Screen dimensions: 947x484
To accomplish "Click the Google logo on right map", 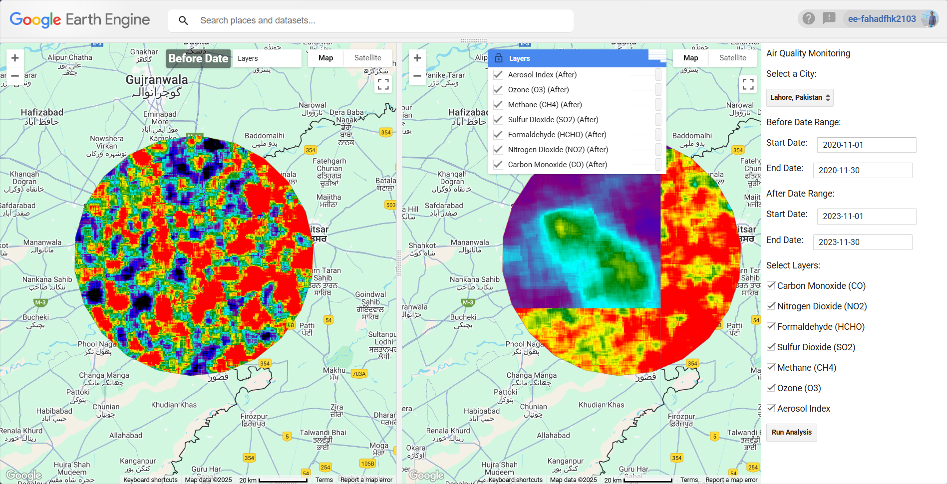I will 426,475.
